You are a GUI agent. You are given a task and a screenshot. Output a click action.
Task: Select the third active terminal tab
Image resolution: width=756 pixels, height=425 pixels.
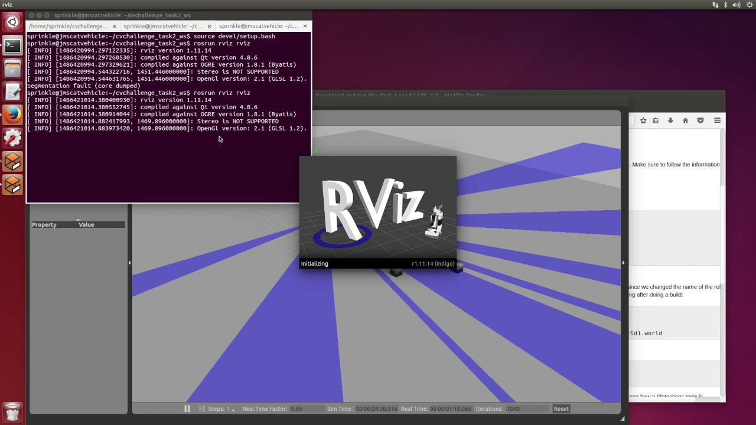[x=259, y=26]
